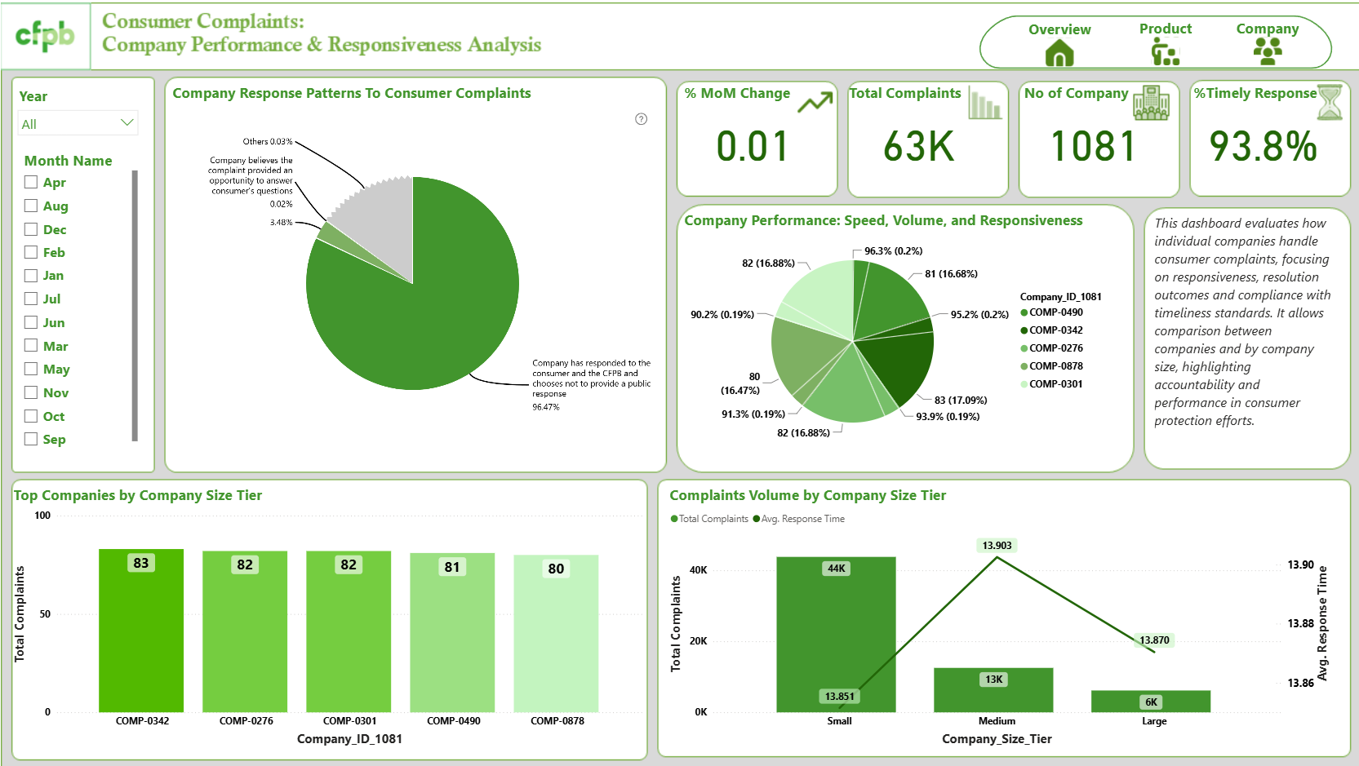Select the COMP-0878 legend swatch
Screen dimensions: 1359x766
1024,366
